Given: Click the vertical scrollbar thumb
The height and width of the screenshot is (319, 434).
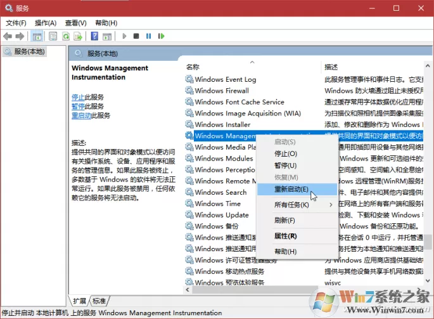Looking at the screenshot, I should (428, 242).
